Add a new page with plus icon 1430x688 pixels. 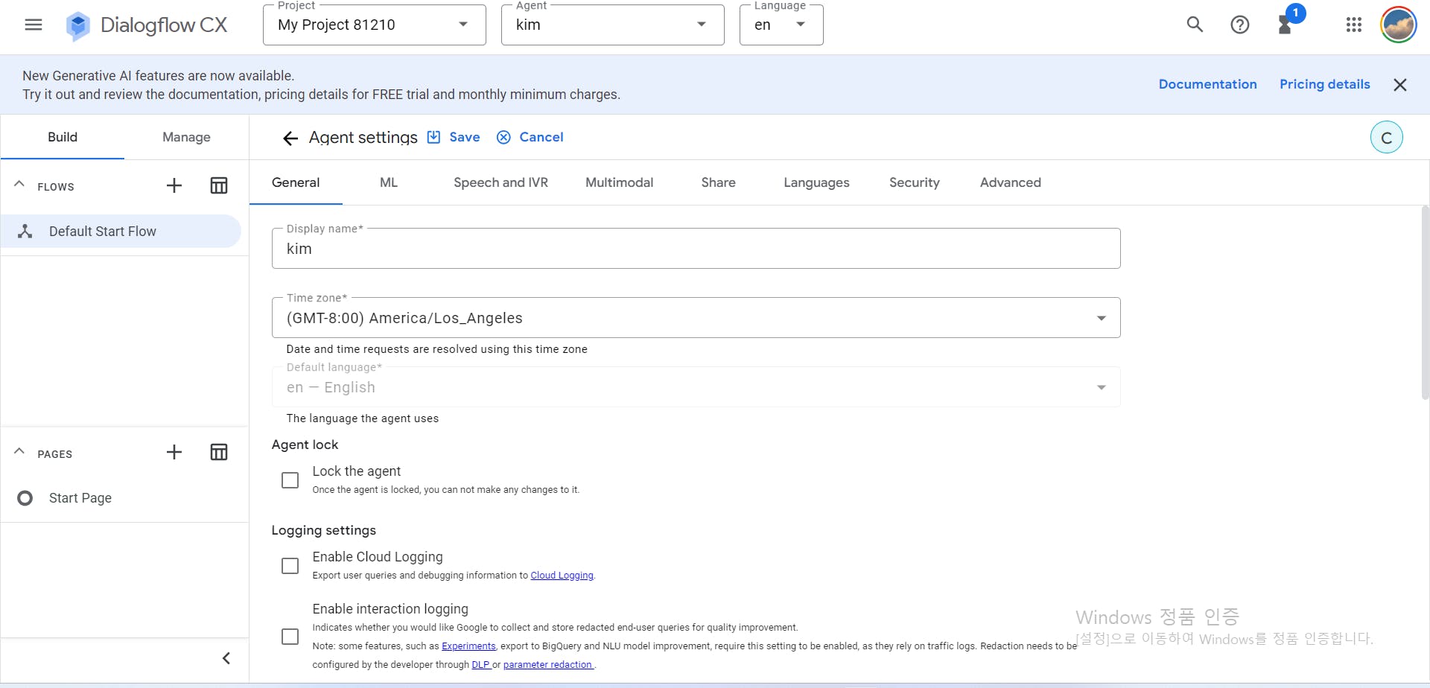click(x=174, y=452)
